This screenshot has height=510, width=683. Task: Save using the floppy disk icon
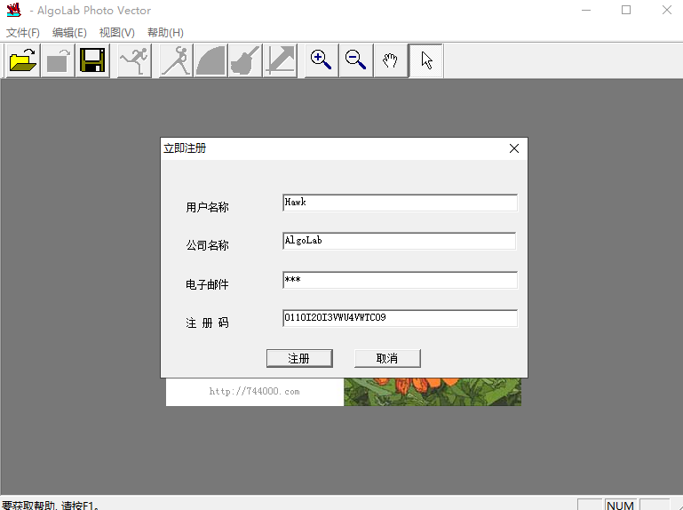click(92, 60)
